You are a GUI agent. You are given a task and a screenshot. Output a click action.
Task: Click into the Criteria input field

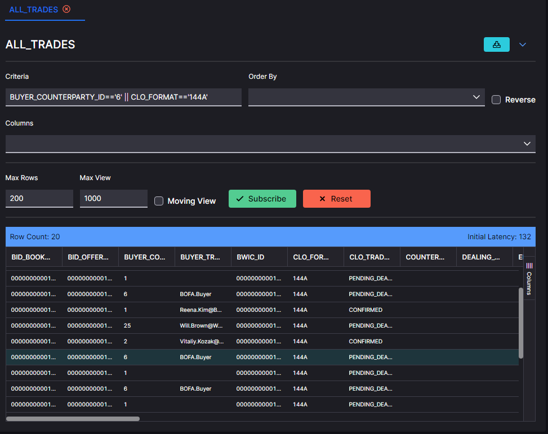123,97
